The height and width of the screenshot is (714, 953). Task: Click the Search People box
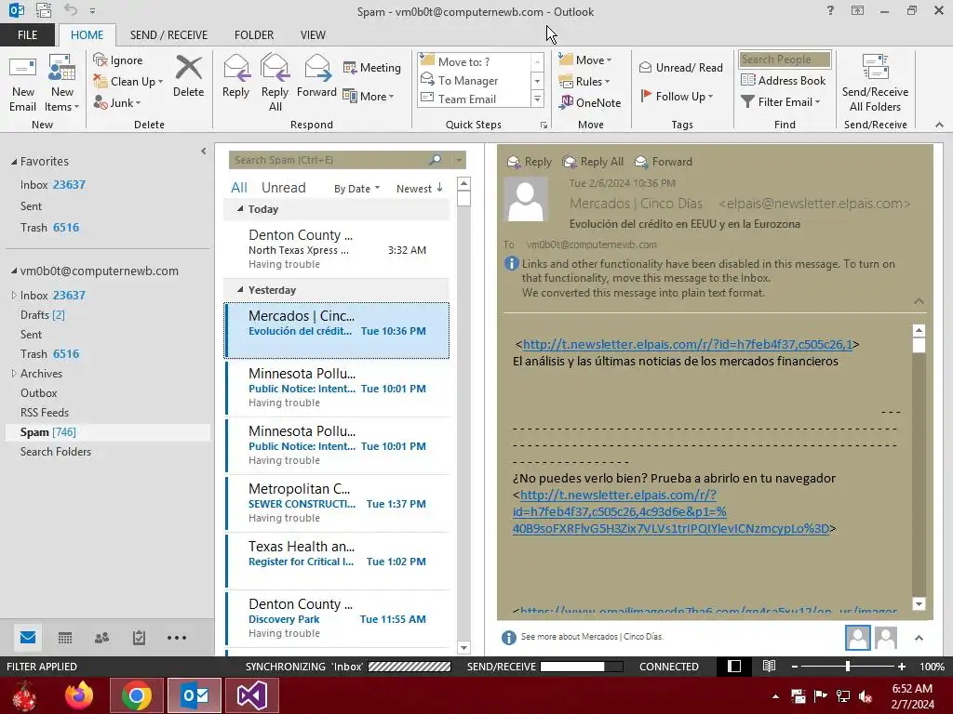(785, 59)
